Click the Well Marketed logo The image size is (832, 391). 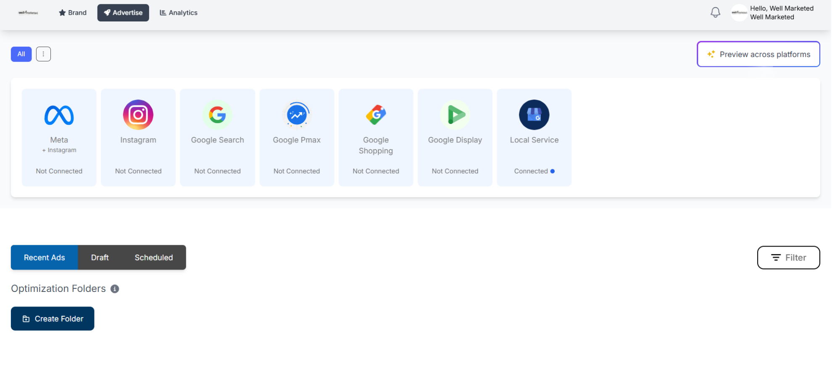[28, 13]
